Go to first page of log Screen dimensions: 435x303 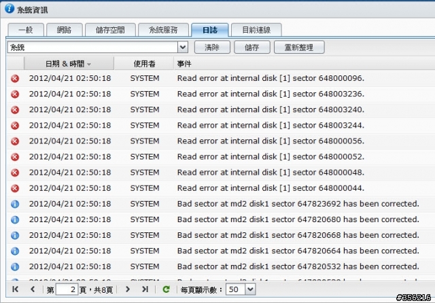point(15,289)
